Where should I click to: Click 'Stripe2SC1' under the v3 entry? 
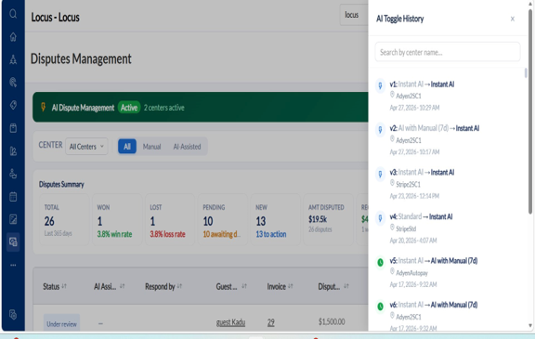click(408, 184)
